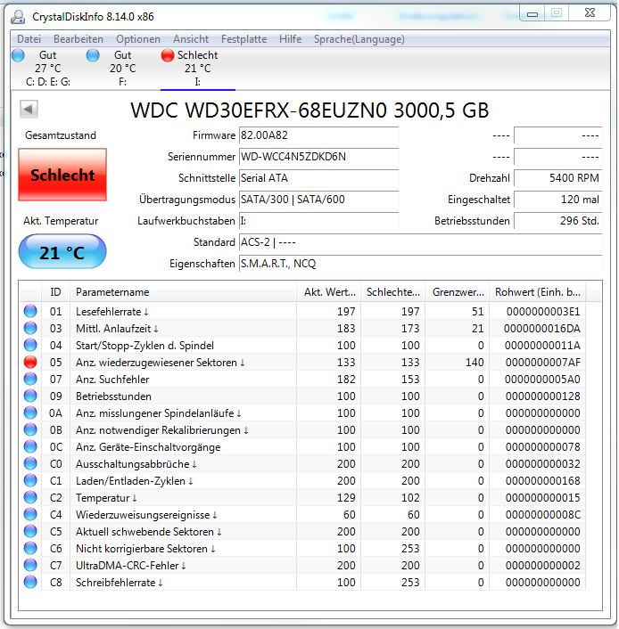Click blue orb of Nicht korrigierbare Sektoren row
The image size is (619, 629).
pos(30,548)
